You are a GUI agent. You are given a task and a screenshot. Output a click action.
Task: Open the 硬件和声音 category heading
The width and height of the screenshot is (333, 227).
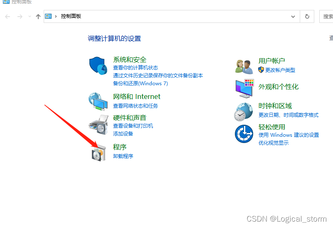tap(130, 118)
